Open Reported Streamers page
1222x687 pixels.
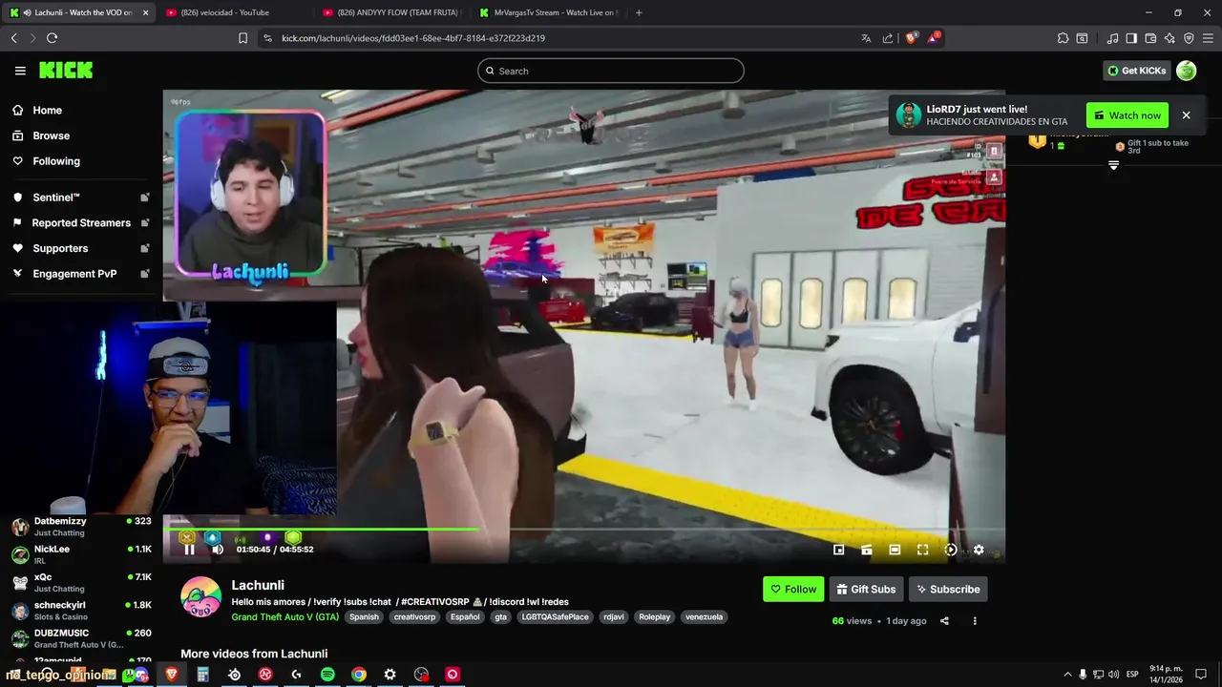tap(81, 222)
